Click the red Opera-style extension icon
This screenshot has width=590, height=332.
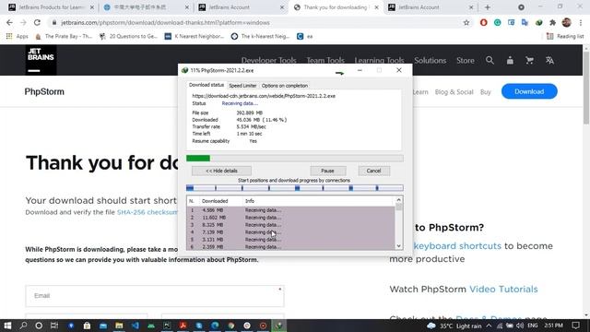[483, 22]
